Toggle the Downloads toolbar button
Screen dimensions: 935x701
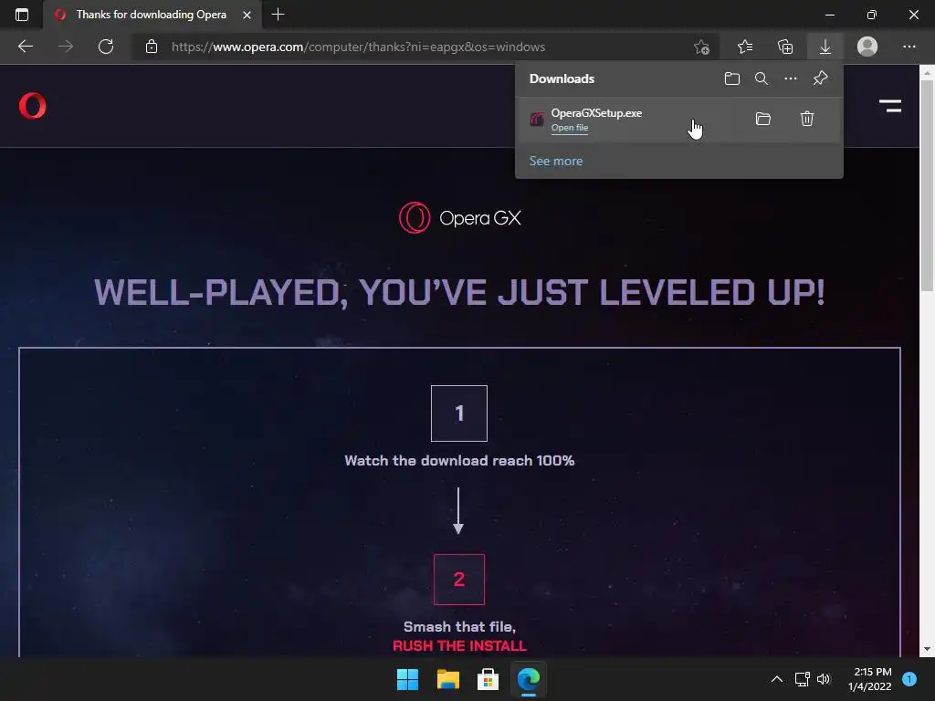825,47
